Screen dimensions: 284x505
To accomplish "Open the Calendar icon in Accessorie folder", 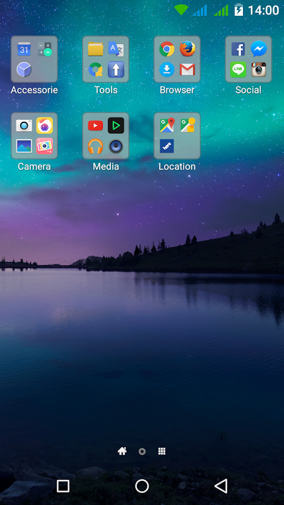I will pyautogui.click(x=24, y=49).
